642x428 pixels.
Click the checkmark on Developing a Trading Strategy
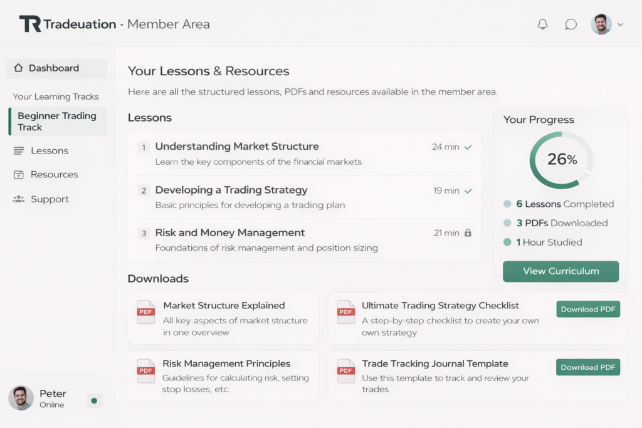click(468, 191)
